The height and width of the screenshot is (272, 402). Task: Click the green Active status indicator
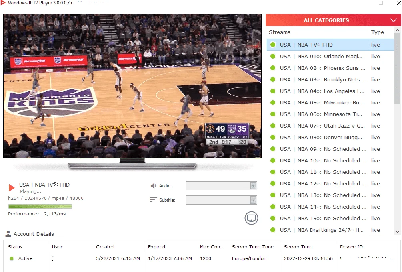pyautogui.click(x=12, y=258)
